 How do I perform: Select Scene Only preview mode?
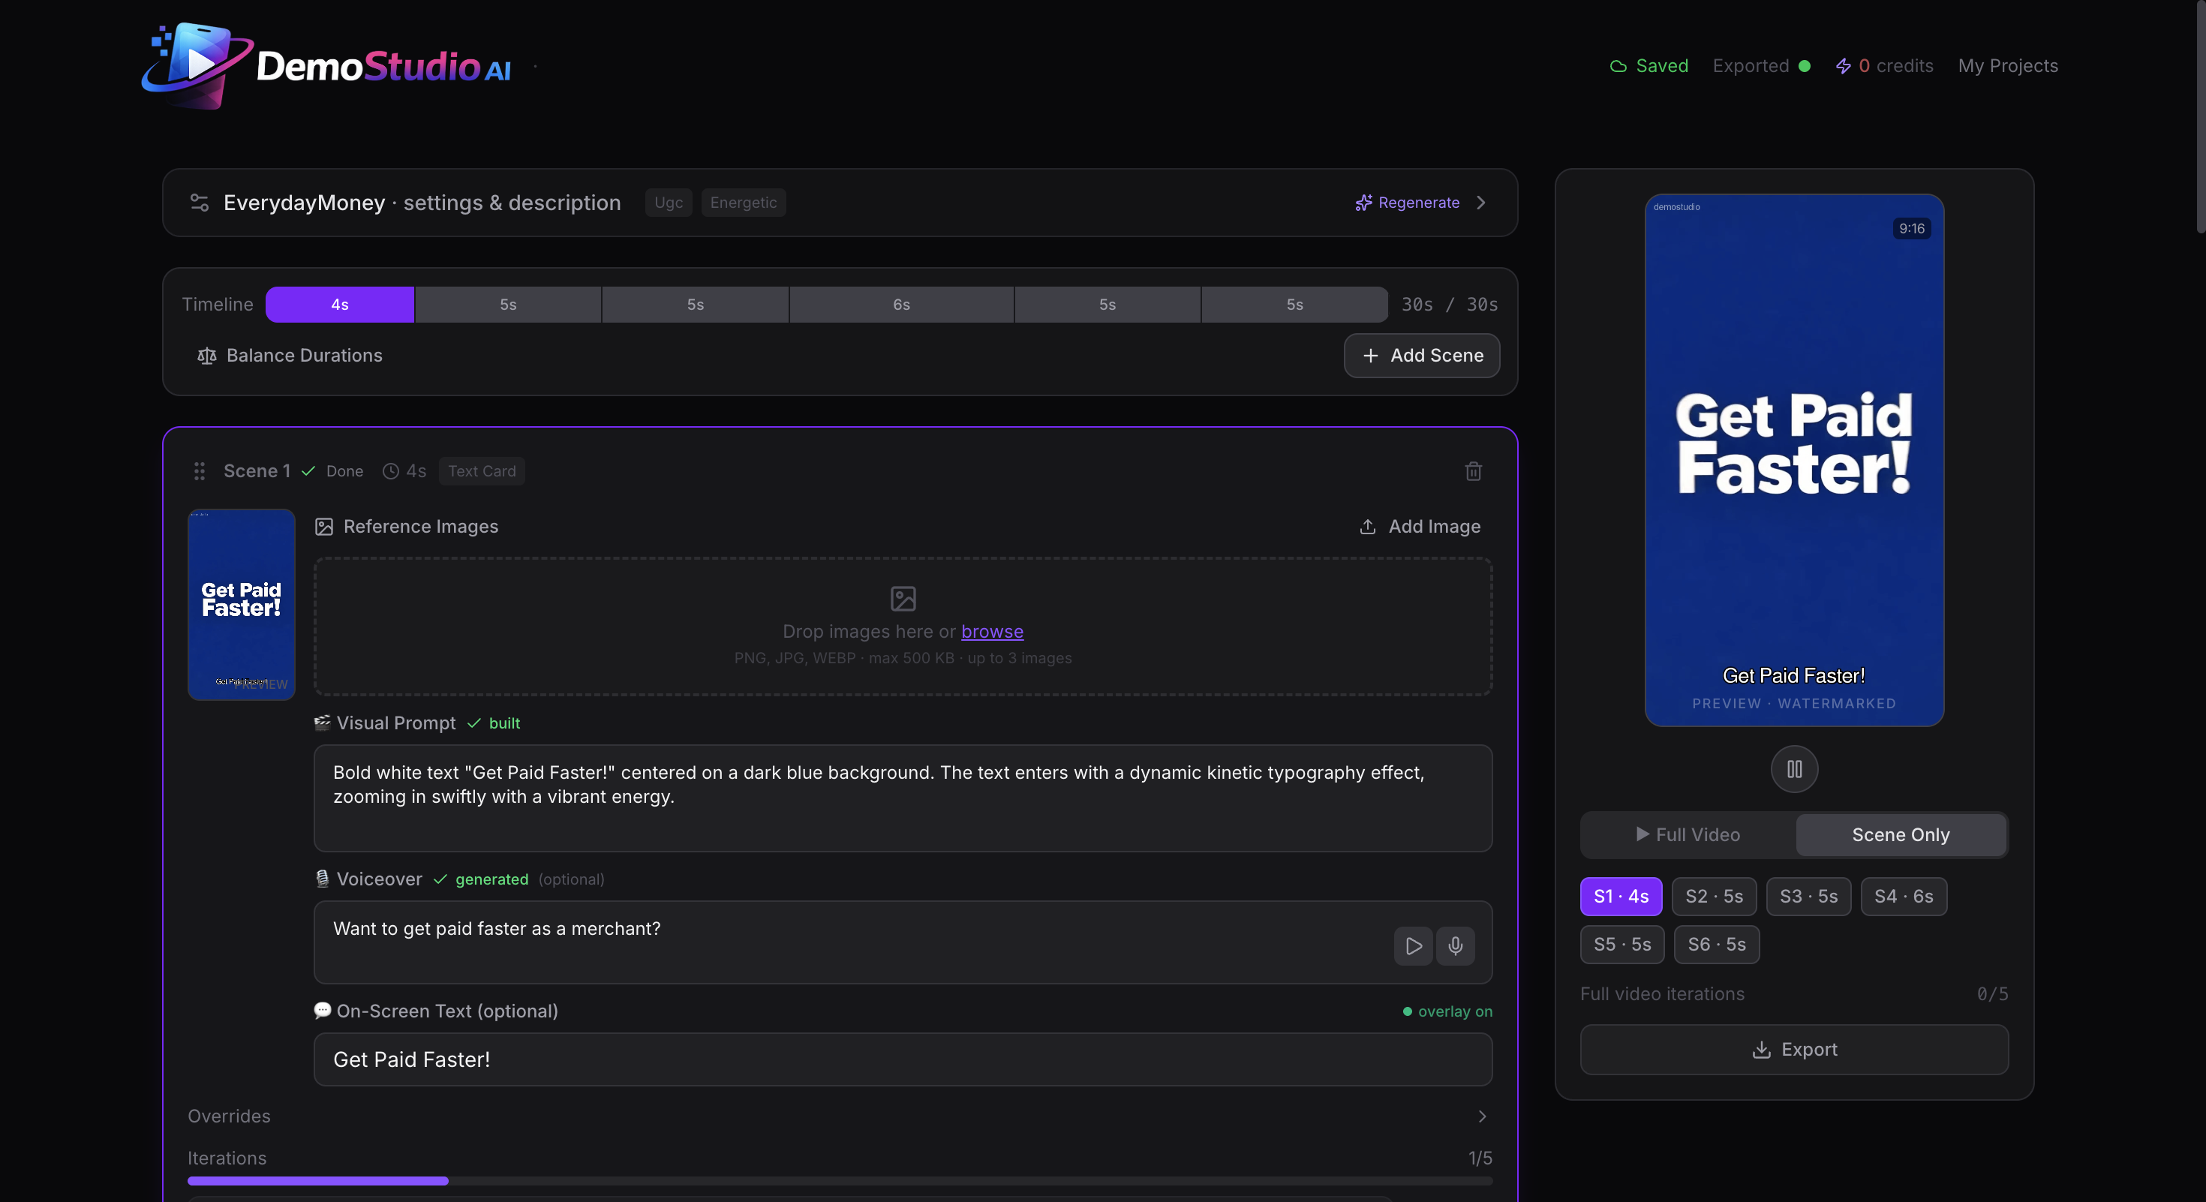click(x=1901, y=834)
